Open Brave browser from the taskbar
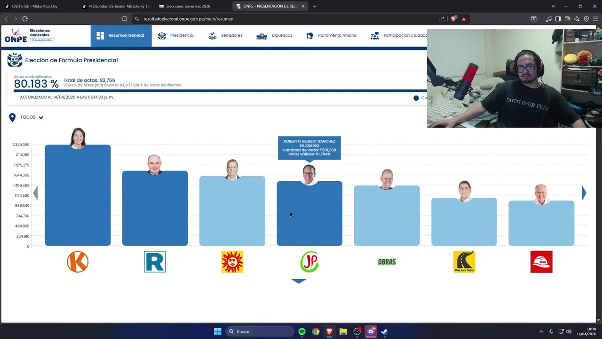This screenshot has width=602, height=339. click(x=329, y=331)
